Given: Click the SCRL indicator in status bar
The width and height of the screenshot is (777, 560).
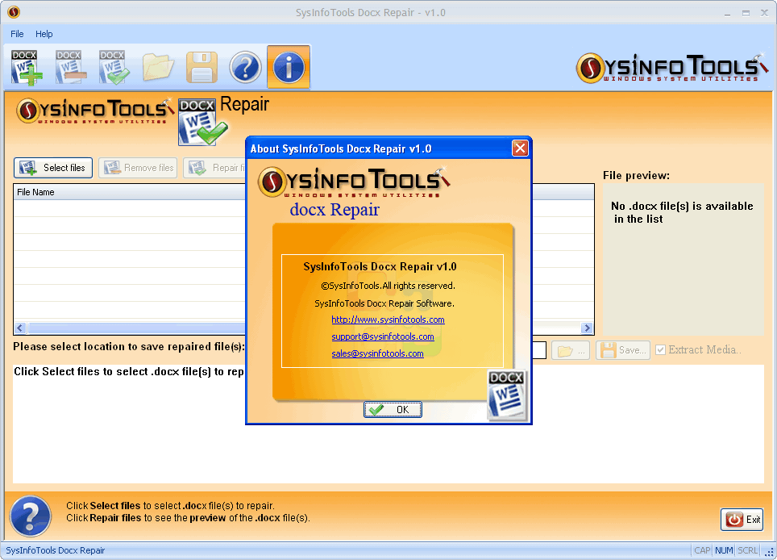Looking at the screenshot, I should click(x=747, y=550).
